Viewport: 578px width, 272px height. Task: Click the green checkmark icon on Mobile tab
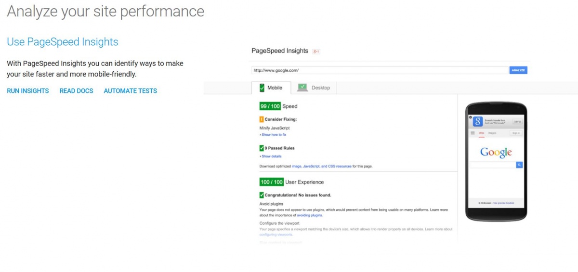point(262,88)
